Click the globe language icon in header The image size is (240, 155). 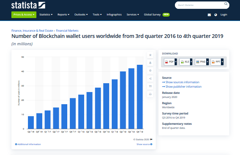coord(215,15)
